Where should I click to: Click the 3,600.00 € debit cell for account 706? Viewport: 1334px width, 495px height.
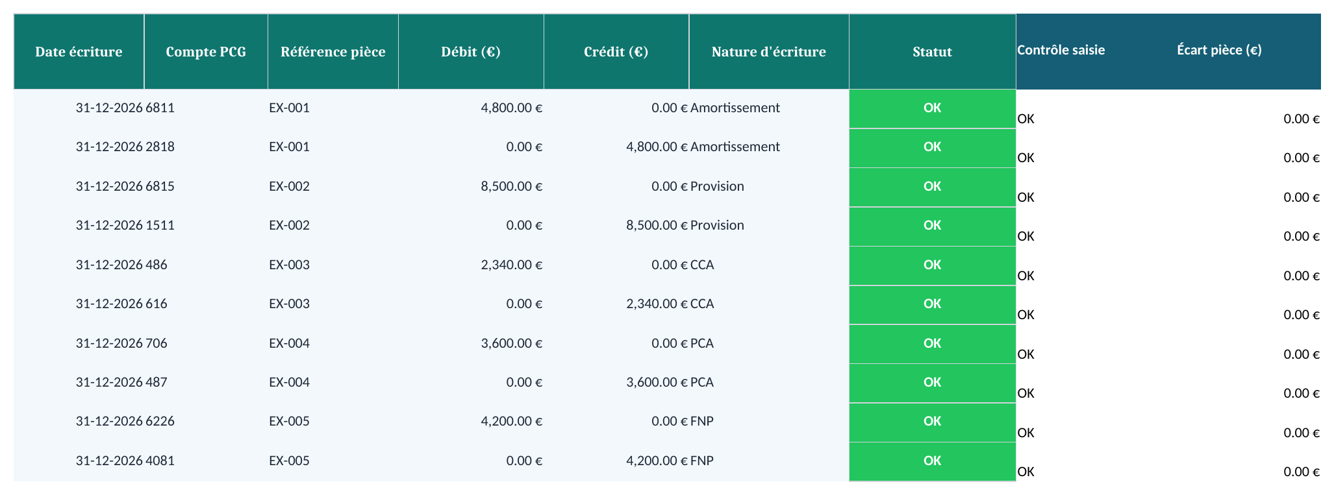click(471, 344)
